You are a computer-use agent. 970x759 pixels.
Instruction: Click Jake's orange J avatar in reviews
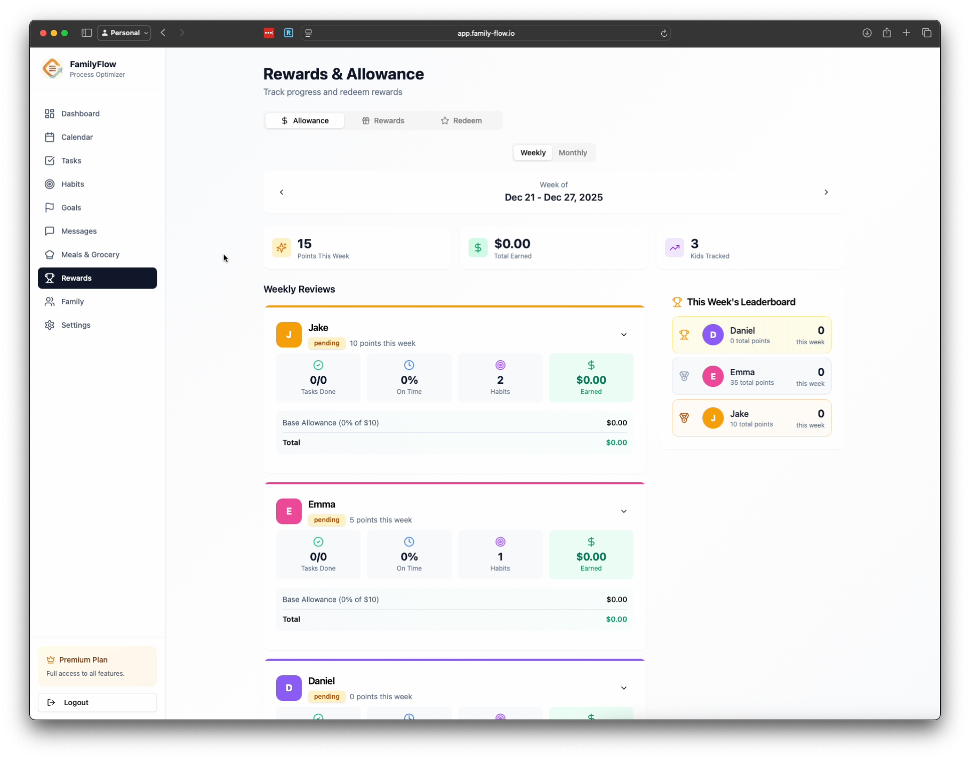click(289, 335)
